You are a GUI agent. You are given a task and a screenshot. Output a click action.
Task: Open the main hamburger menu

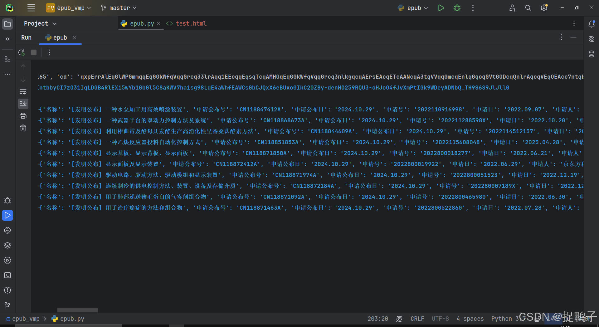click(31, 8)
